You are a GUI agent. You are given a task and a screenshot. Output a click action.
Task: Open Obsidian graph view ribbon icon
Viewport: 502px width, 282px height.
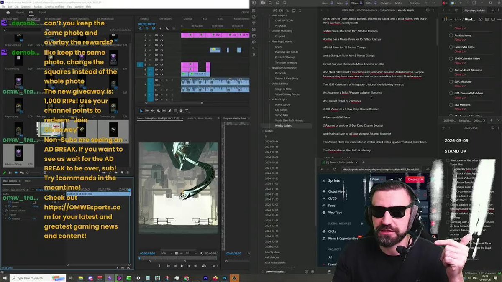pyautogui.click(x=254, y=23)
